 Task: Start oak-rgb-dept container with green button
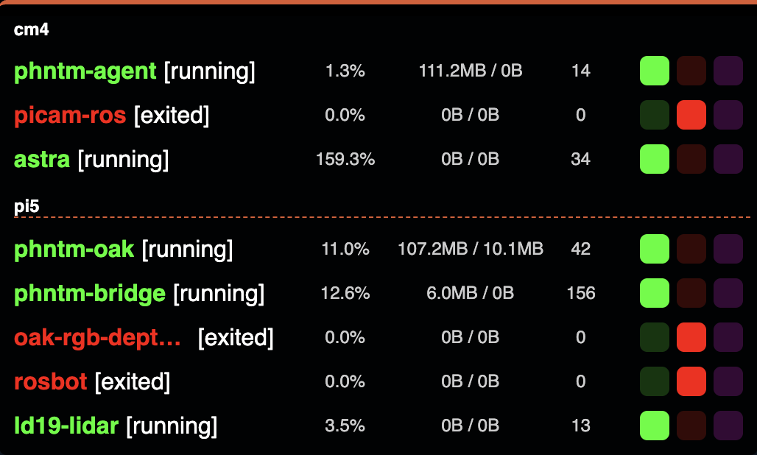pyautogui.click(x=654, y=337)
